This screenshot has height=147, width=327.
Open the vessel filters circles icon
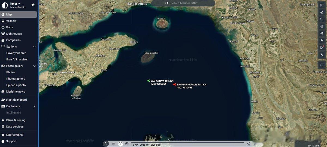[x=322, y=12]
